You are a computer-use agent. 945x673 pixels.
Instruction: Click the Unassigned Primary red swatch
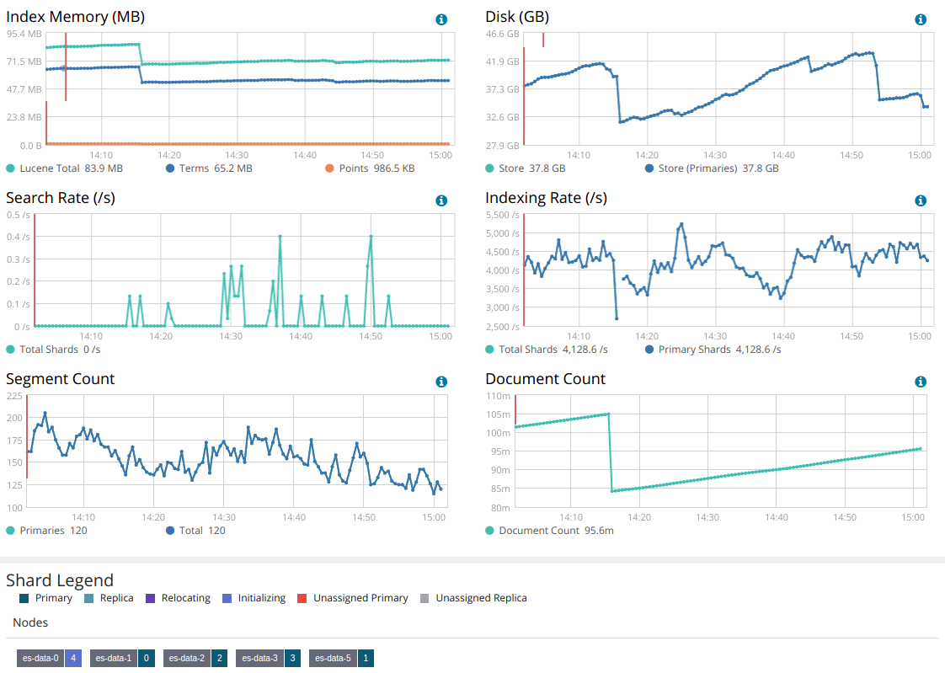click(303, 598)
